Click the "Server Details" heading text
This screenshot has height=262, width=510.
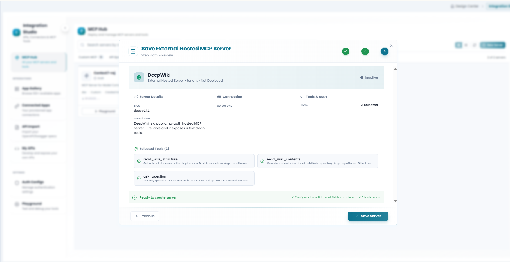click(151, 97)
